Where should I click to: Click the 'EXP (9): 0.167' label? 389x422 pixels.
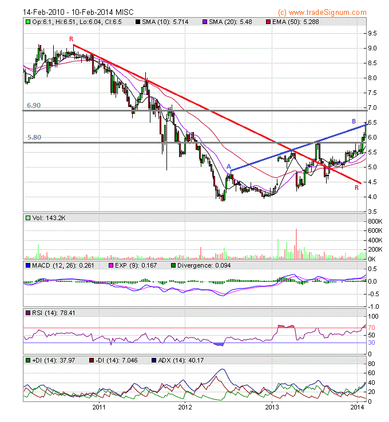(136, 265)
